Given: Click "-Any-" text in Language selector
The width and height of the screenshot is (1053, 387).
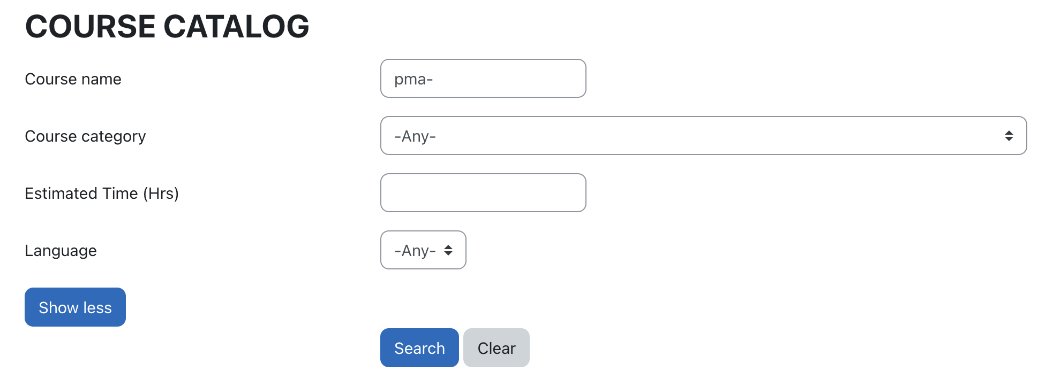Looking at the screenshot, I should 415,251.
